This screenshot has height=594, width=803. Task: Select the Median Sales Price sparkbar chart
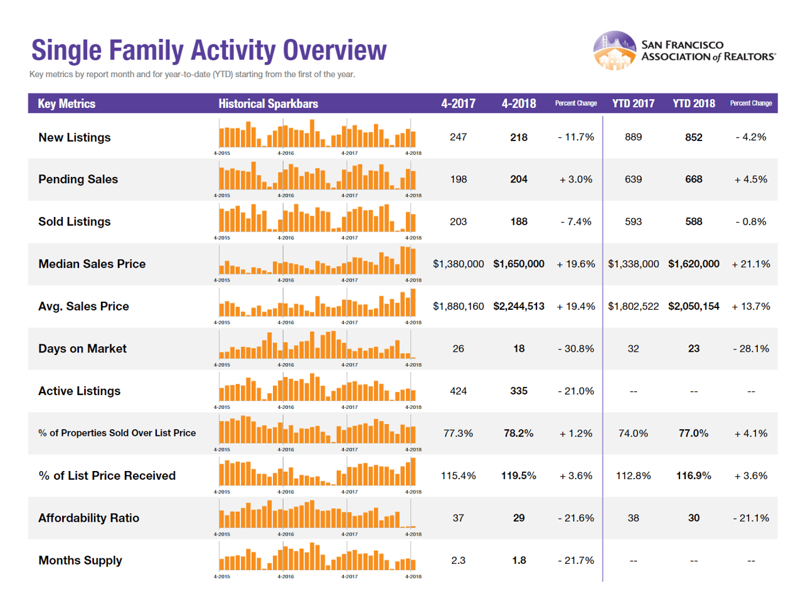[317, 261]
